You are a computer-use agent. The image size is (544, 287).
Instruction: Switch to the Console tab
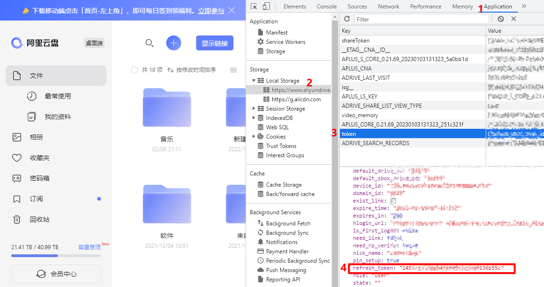326,6
